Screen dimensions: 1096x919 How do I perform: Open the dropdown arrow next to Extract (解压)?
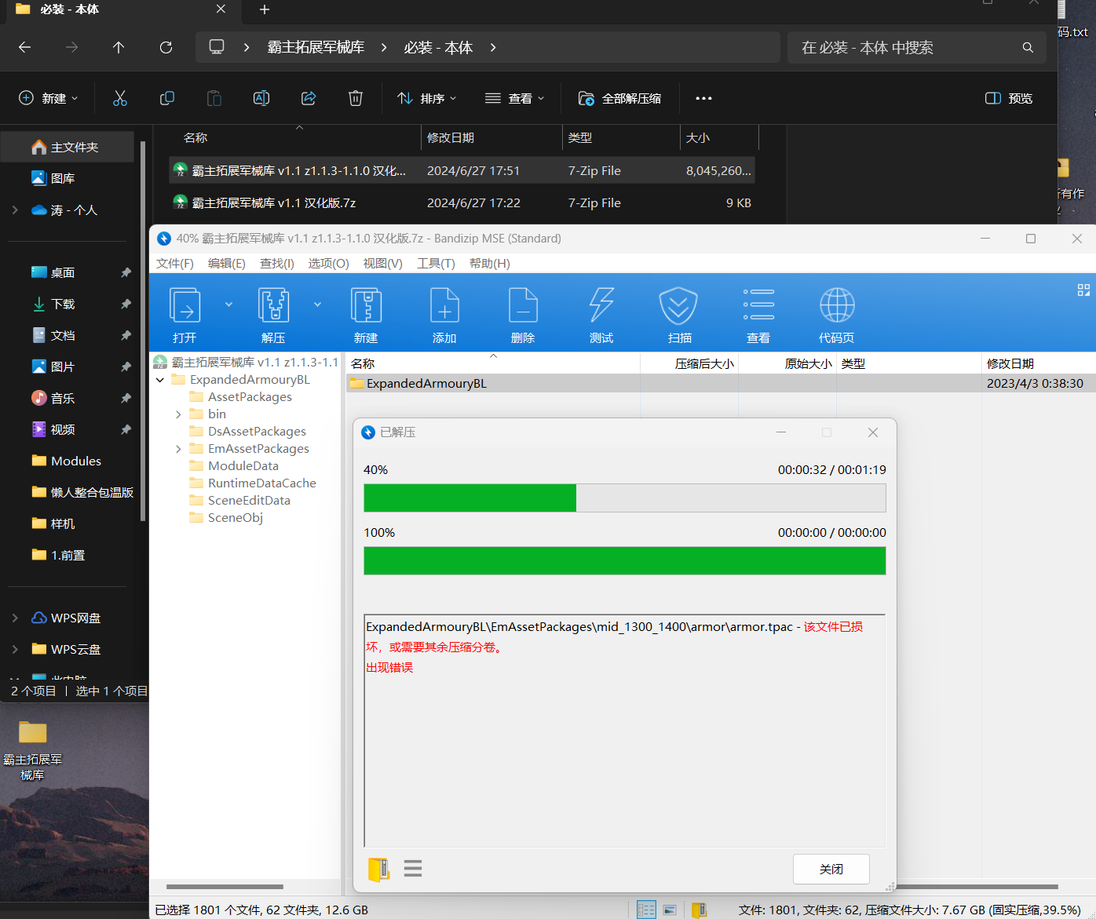pyautogui.click(x=318, y=305)
